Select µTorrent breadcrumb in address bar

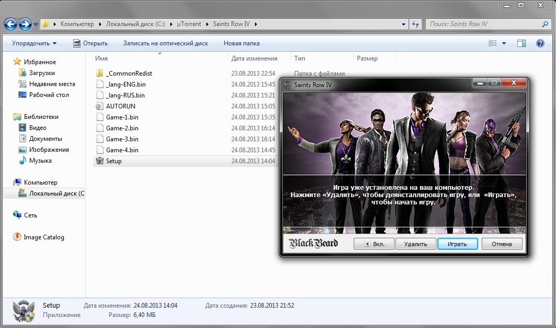189,24
